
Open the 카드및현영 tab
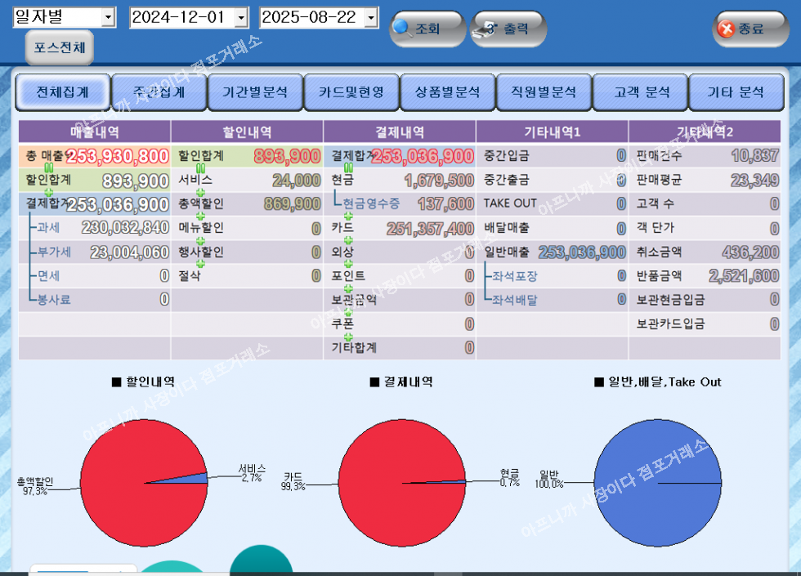tap(351, 92)
